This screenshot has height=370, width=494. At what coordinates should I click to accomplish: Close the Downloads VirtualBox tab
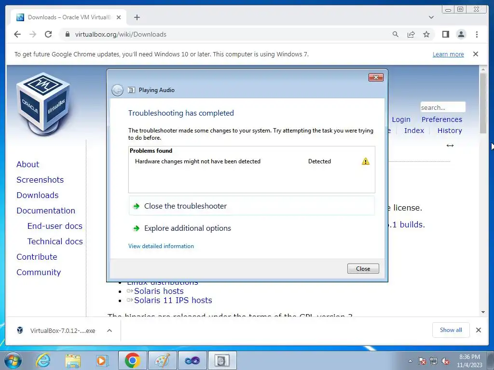[x=119, y=17]
